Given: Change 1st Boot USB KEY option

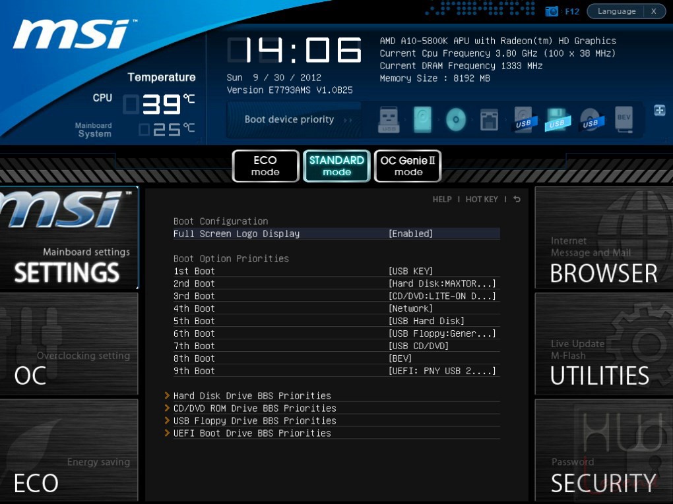Looking at the screenshot, I should (411, 271).
